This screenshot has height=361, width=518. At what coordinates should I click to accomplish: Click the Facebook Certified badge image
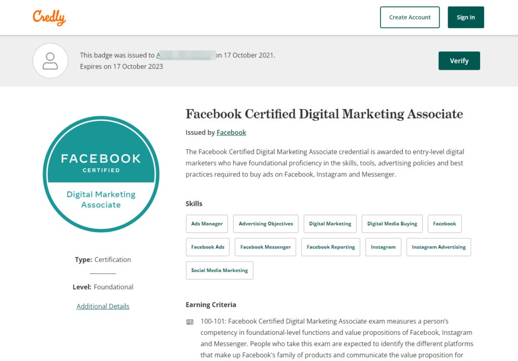click(101, 174)
